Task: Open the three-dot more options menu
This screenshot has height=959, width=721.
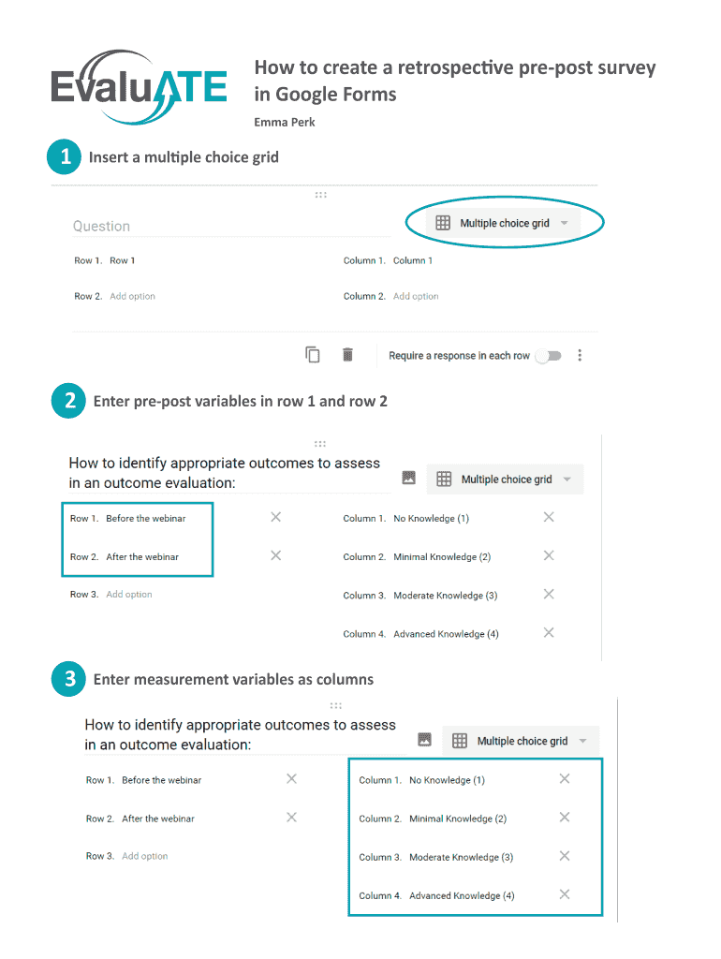Action: (x=581, y=356)
